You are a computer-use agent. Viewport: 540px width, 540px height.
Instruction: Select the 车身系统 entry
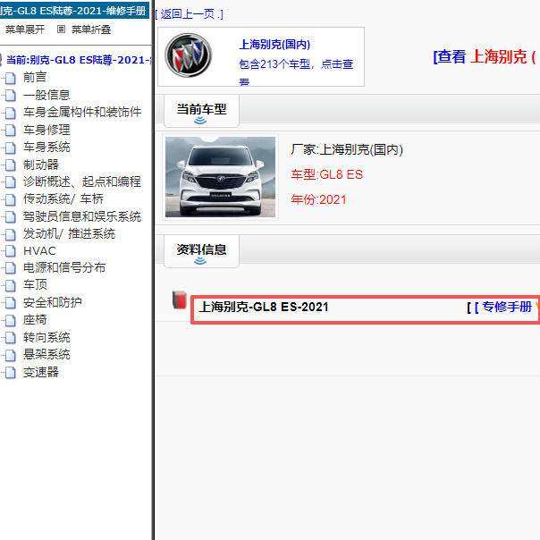click(46, 147)
